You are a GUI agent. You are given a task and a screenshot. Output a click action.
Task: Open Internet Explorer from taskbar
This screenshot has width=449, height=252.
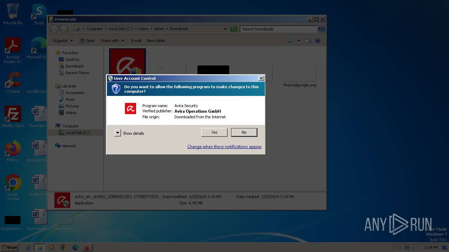tap(28, 247)
